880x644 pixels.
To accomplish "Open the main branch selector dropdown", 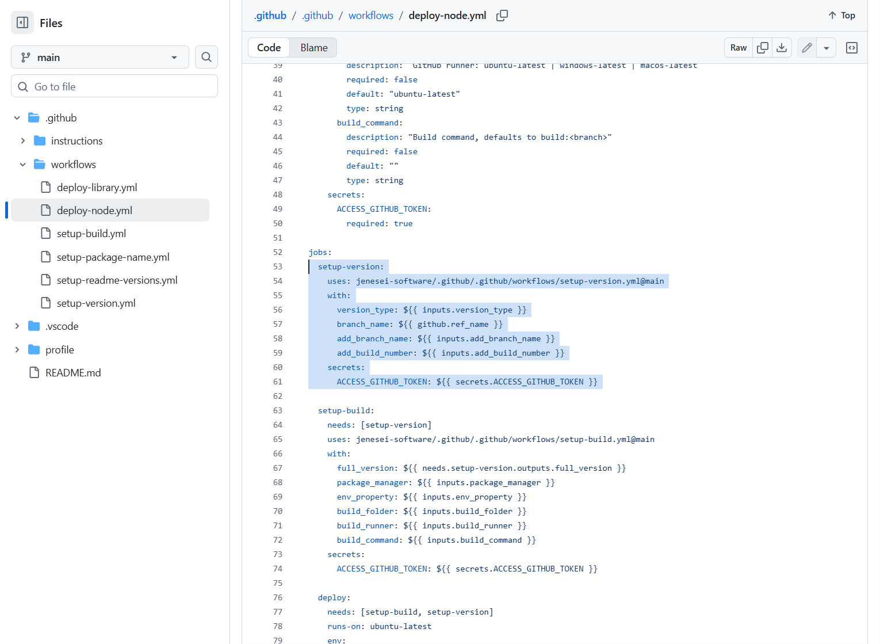I will click(x=100, y=58).
